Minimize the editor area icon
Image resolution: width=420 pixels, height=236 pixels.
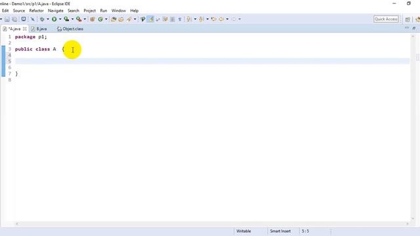[407, 28]
